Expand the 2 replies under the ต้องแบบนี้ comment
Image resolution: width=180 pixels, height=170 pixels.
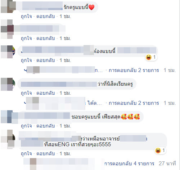point(134,70)
